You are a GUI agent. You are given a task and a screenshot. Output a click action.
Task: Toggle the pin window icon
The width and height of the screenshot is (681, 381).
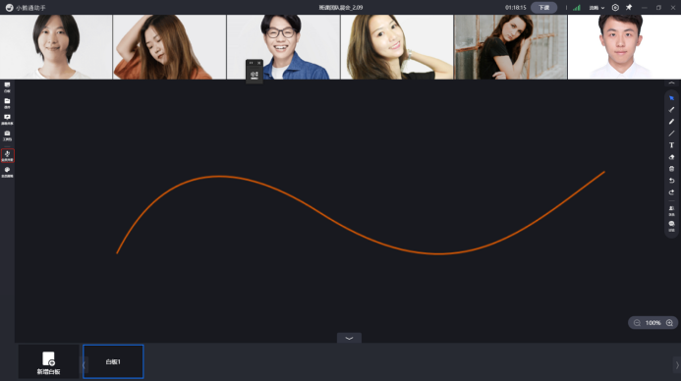pos(629,8)
